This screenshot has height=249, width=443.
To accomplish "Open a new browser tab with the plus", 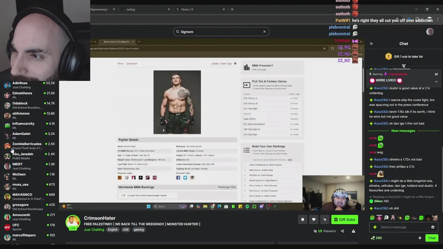I will 232,9.
